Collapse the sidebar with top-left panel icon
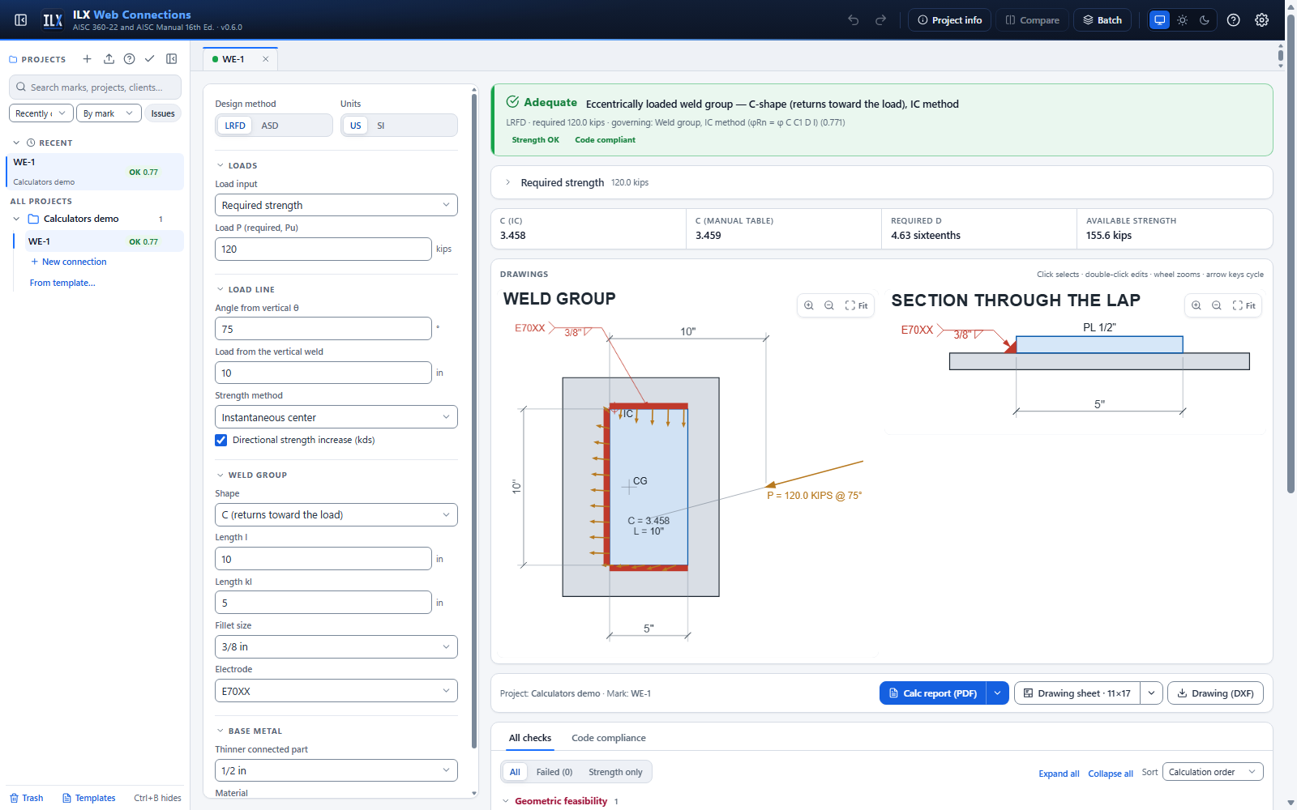1297x810 pixels. coord(21,20)
